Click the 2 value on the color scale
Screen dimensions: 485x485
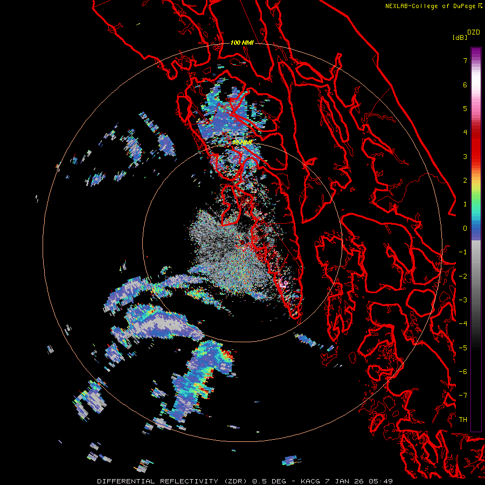(x=465, y=181)
